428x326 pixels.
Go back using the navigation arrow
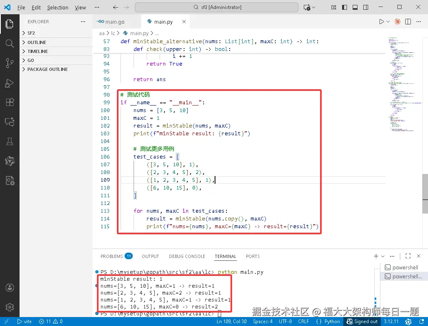pyautogui.click(x=116, y=7)
